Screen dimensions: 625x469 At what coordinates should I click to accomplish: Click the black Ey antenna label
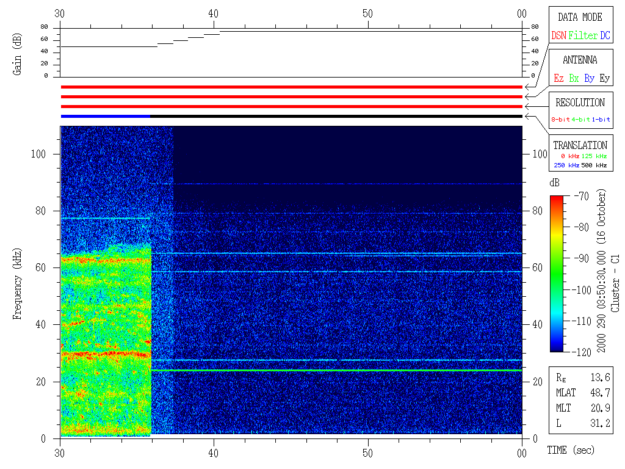click(x=604, y=78)
